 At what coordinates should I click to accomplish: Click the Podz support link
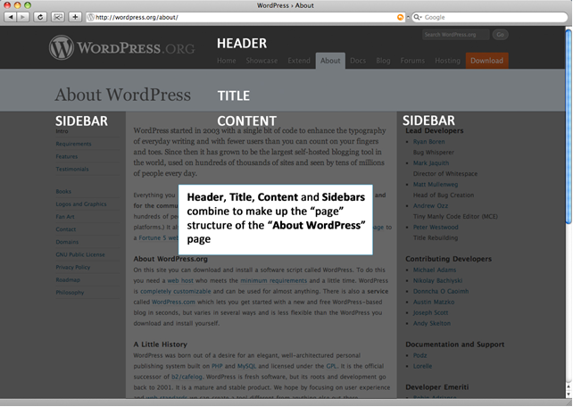(419, 355)
